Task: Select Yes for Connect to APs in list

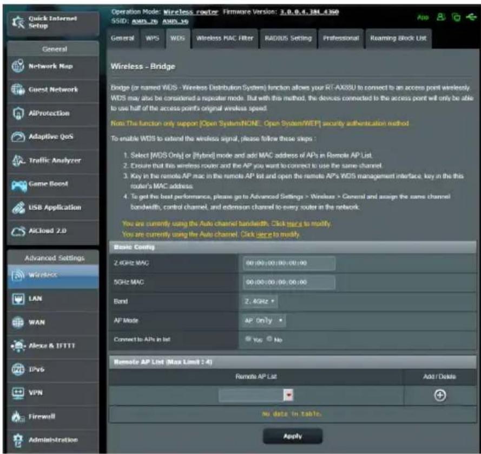Action: [x=248, y=339]
